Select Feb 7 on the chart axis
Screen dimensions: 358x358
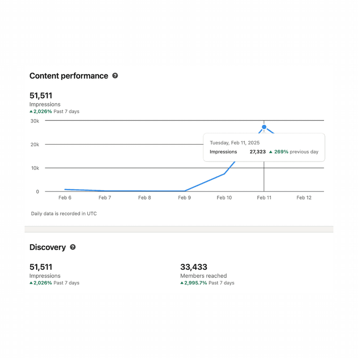(105, 198)
